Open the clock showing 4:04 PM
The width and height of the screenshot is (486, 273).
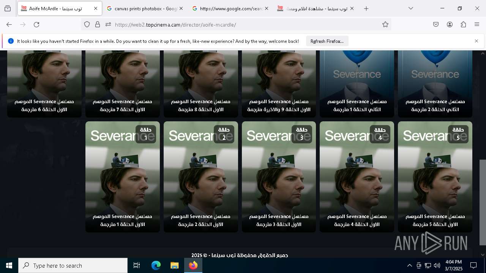pyautogui.click(x=454, y=265)
